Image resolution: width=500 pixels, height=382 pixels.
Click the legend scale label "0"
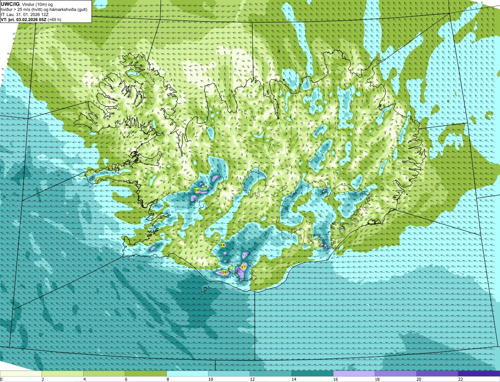coord(1,379)
